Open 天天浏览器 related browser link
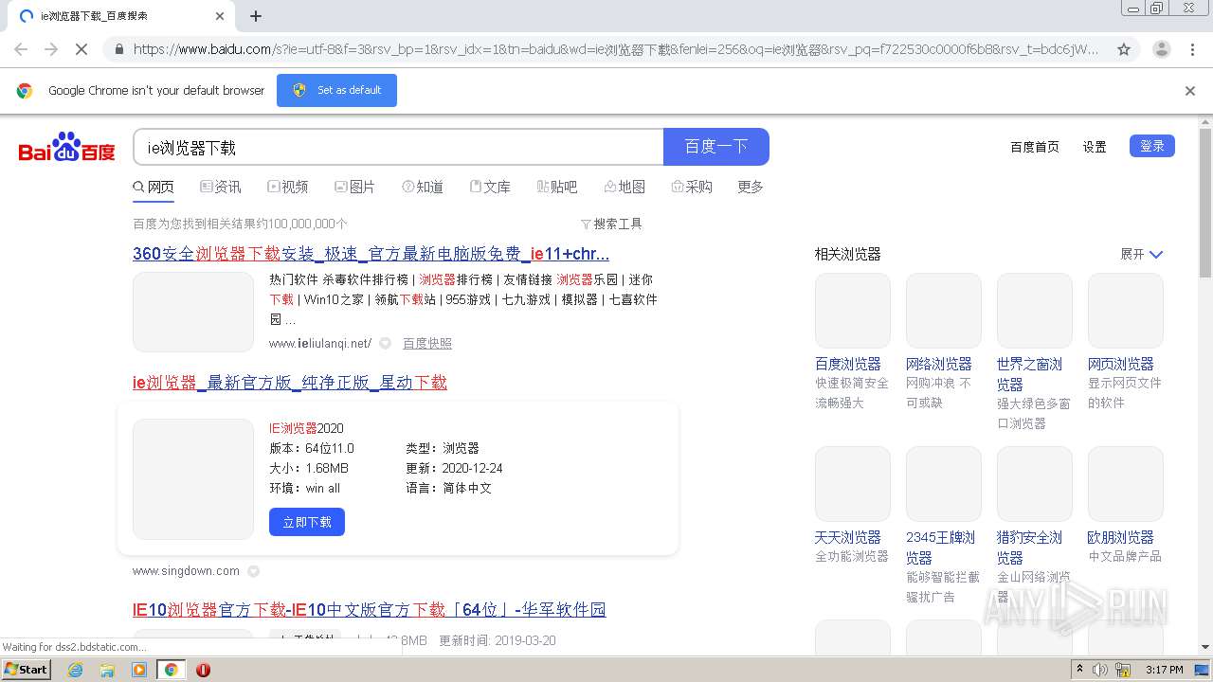1213x682 pixels. [848, 537]
